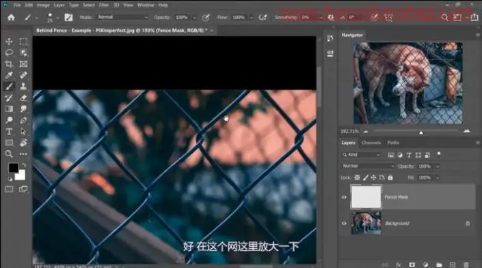
Task: Enable airbrush-style build-up effects
Action: (x=263, y=18)
